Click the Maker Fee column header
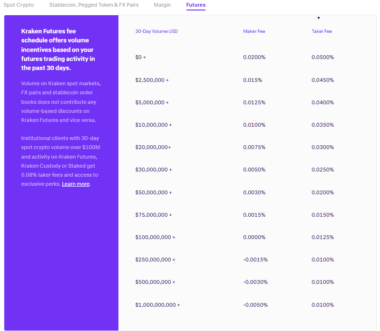 click(x=254, y=31)
